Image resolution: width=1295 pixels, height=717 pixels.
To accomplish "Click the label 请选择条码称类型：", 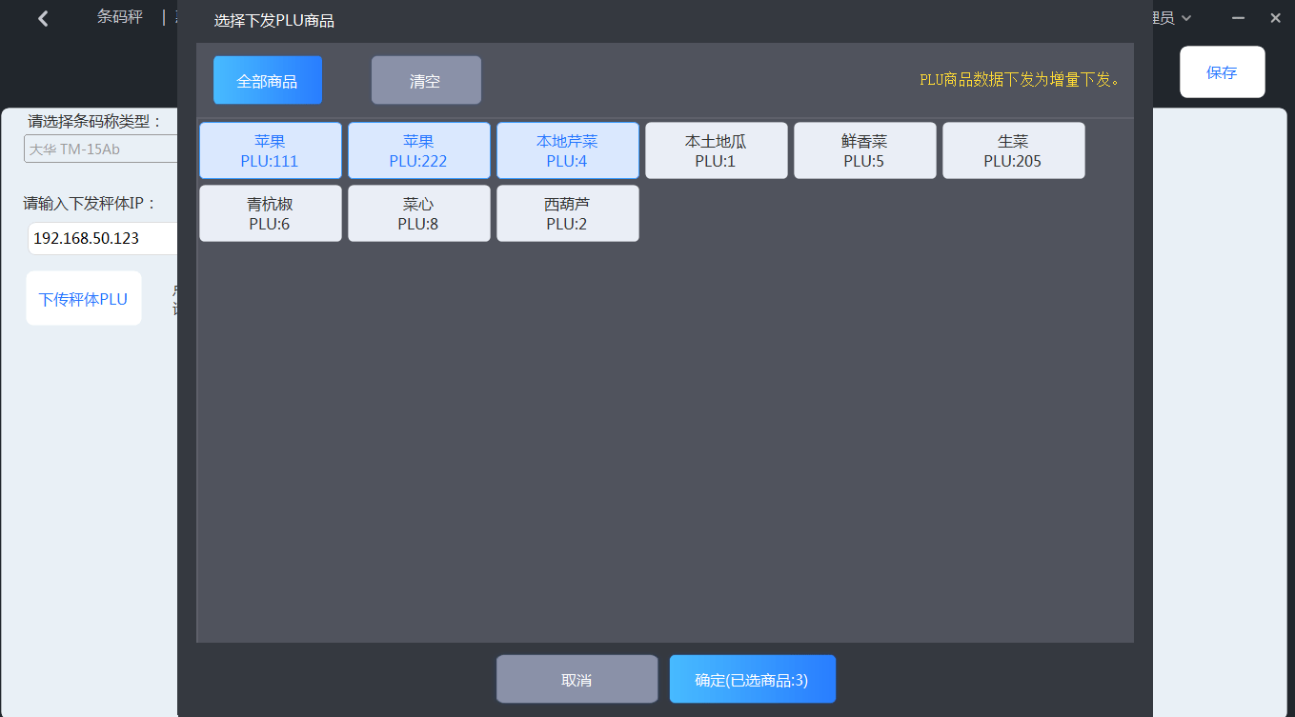I will coord(96,121).
